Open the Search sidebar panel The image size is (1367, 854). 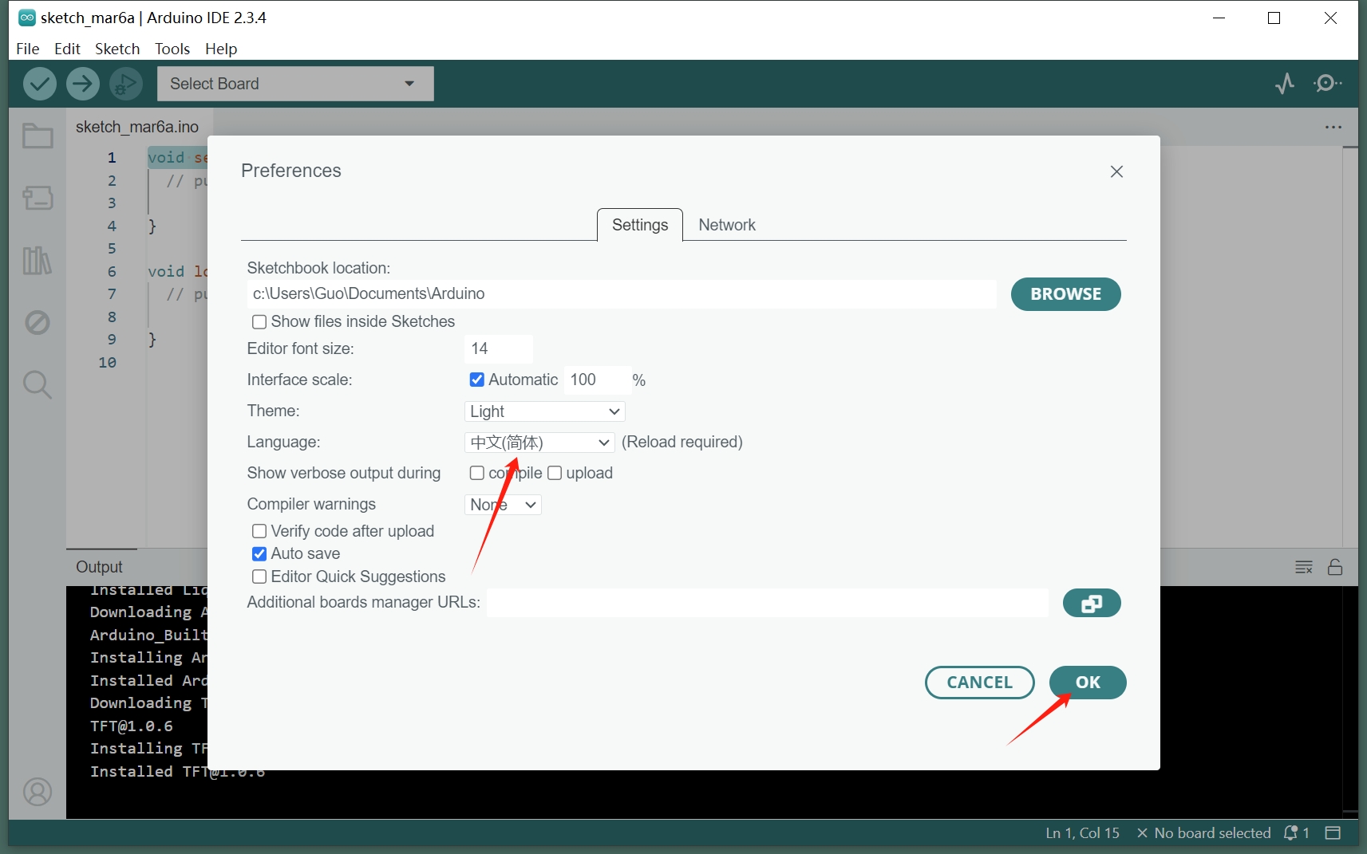38,384
